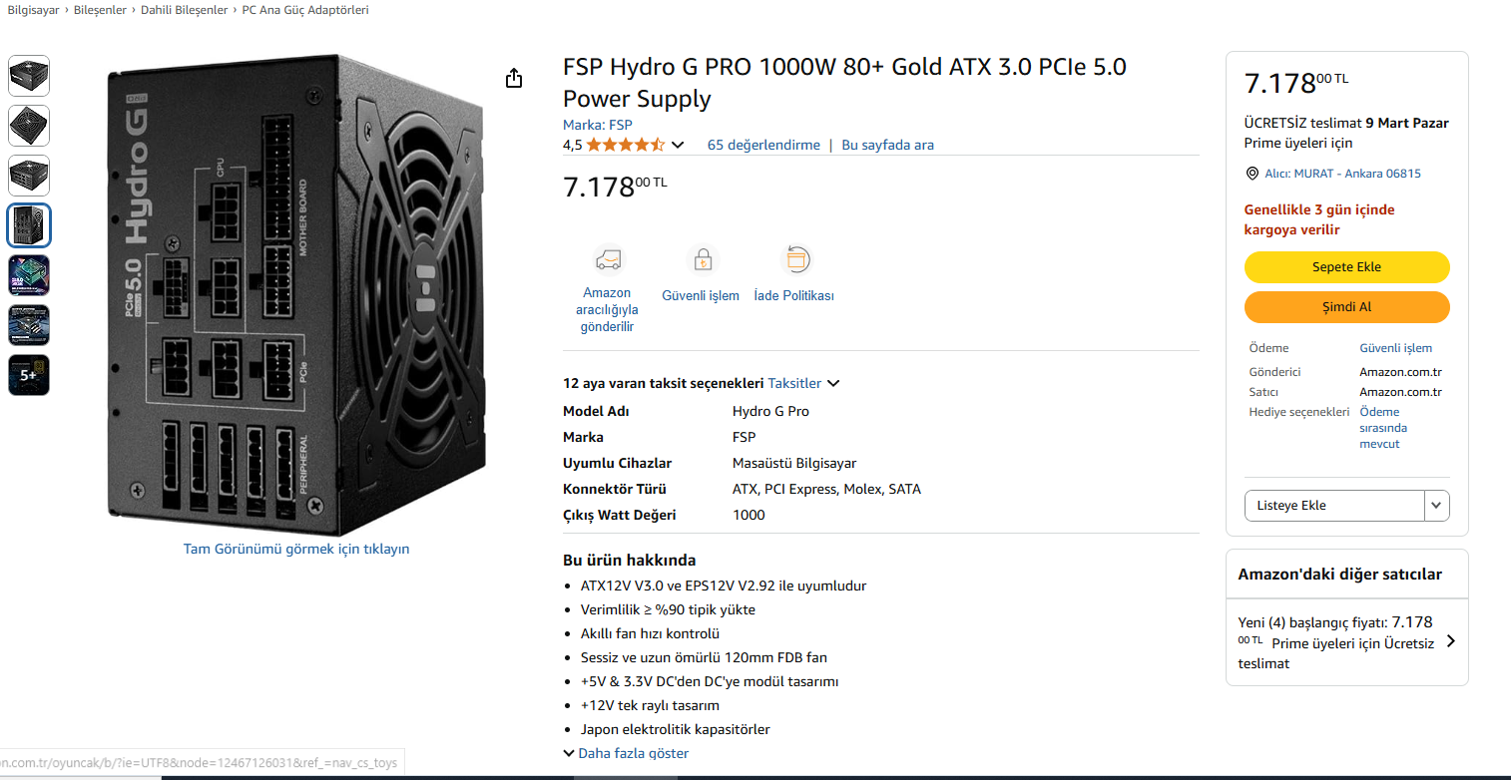Image resolution: width=1511 pixels, height=780 pixels.
Task: Add product with Sepete Ekle button
Action: [1346, 267]
